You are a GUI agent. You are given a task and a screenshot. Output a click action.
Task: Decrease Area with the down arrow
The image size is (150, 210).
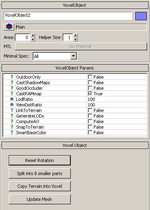coord(33,39)
